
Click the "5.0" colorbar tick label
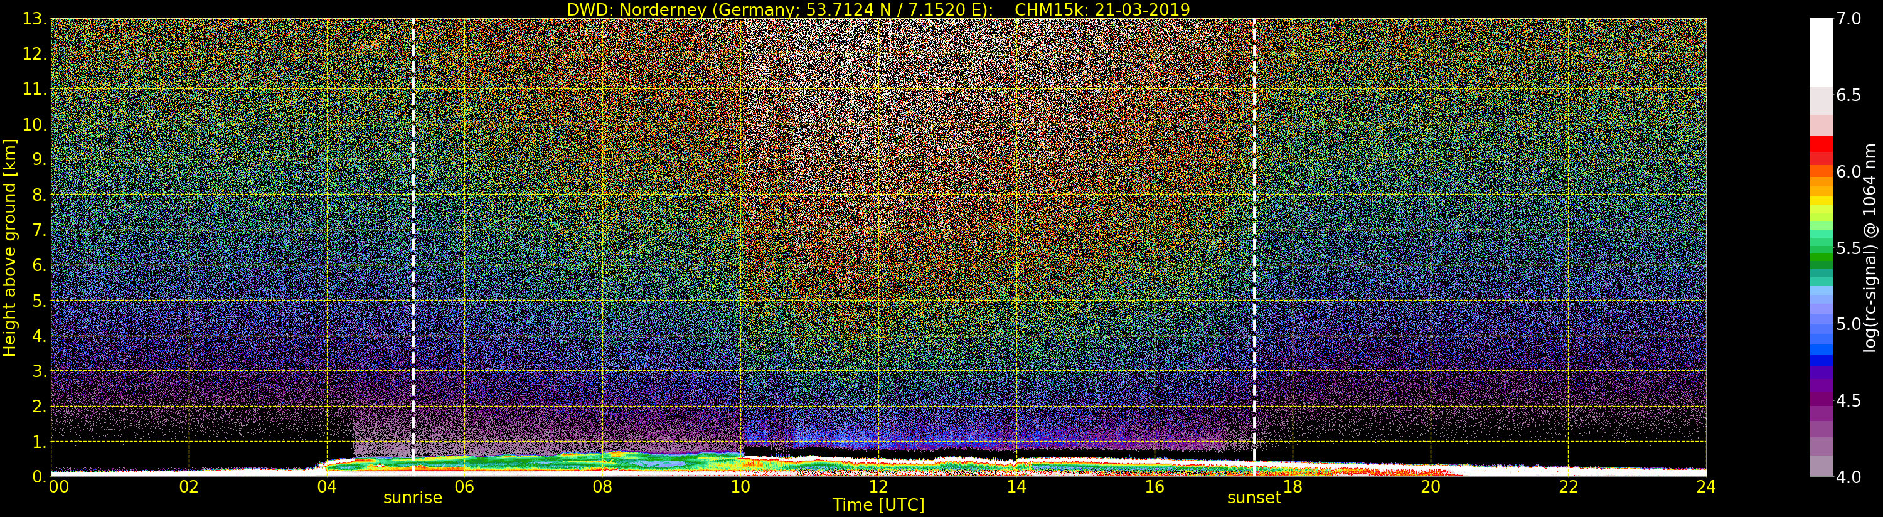(1848, 324)
